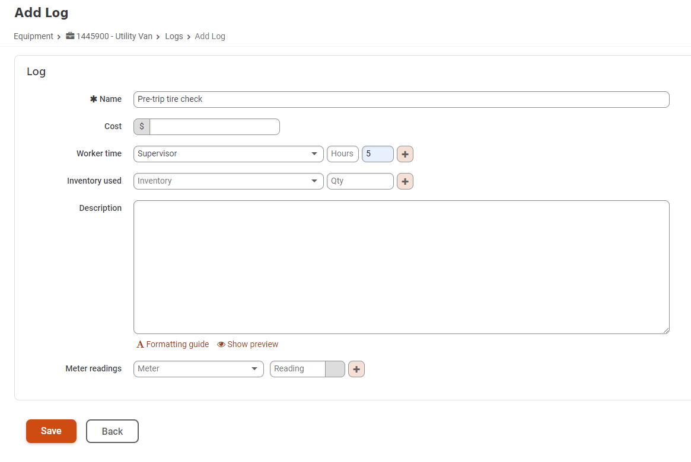691x462 pixels.
Task: Click the dollar sign on the Cost field
Action: pyautogui.click(x=141, y=126)
